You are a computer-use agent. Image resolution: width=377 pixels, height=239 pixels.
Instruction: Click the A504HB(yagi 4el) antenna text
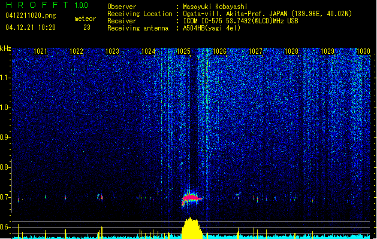[212, 28]
